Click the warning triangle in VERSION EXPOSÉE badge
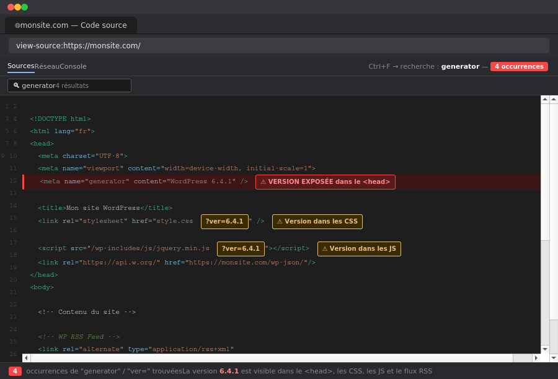The height and width of the screenshot is (379, 558). [263, 182]
